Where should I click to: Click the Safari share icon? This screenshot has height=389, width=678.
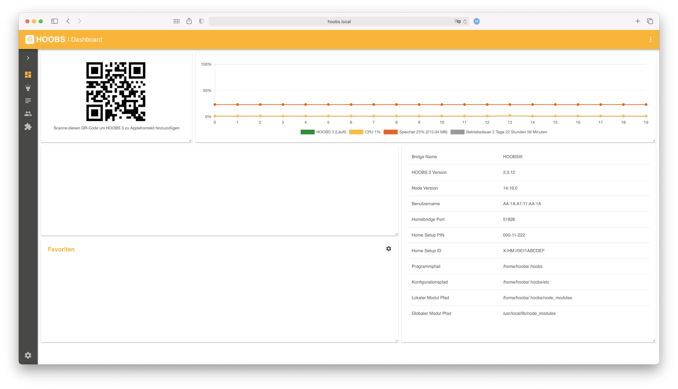189,21
